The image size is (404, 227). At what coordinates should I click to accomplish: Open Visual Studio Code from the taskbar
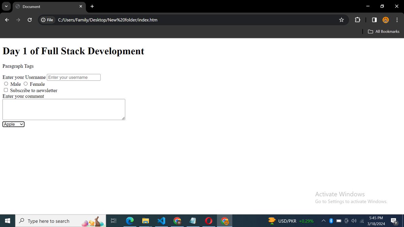161,221
